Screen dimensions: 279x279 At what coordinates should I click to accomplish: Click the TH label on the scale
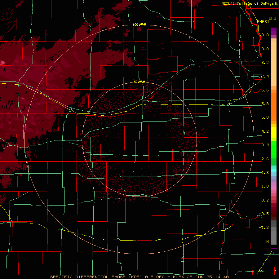coord(266,241)
